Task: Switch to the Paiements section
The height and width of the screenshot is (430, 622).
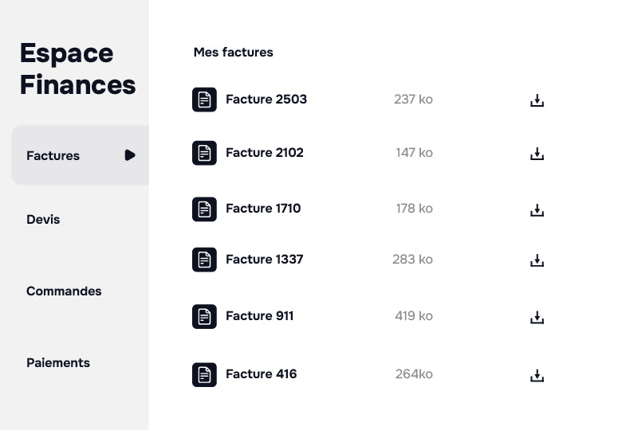Action: [x=58, y=362]
